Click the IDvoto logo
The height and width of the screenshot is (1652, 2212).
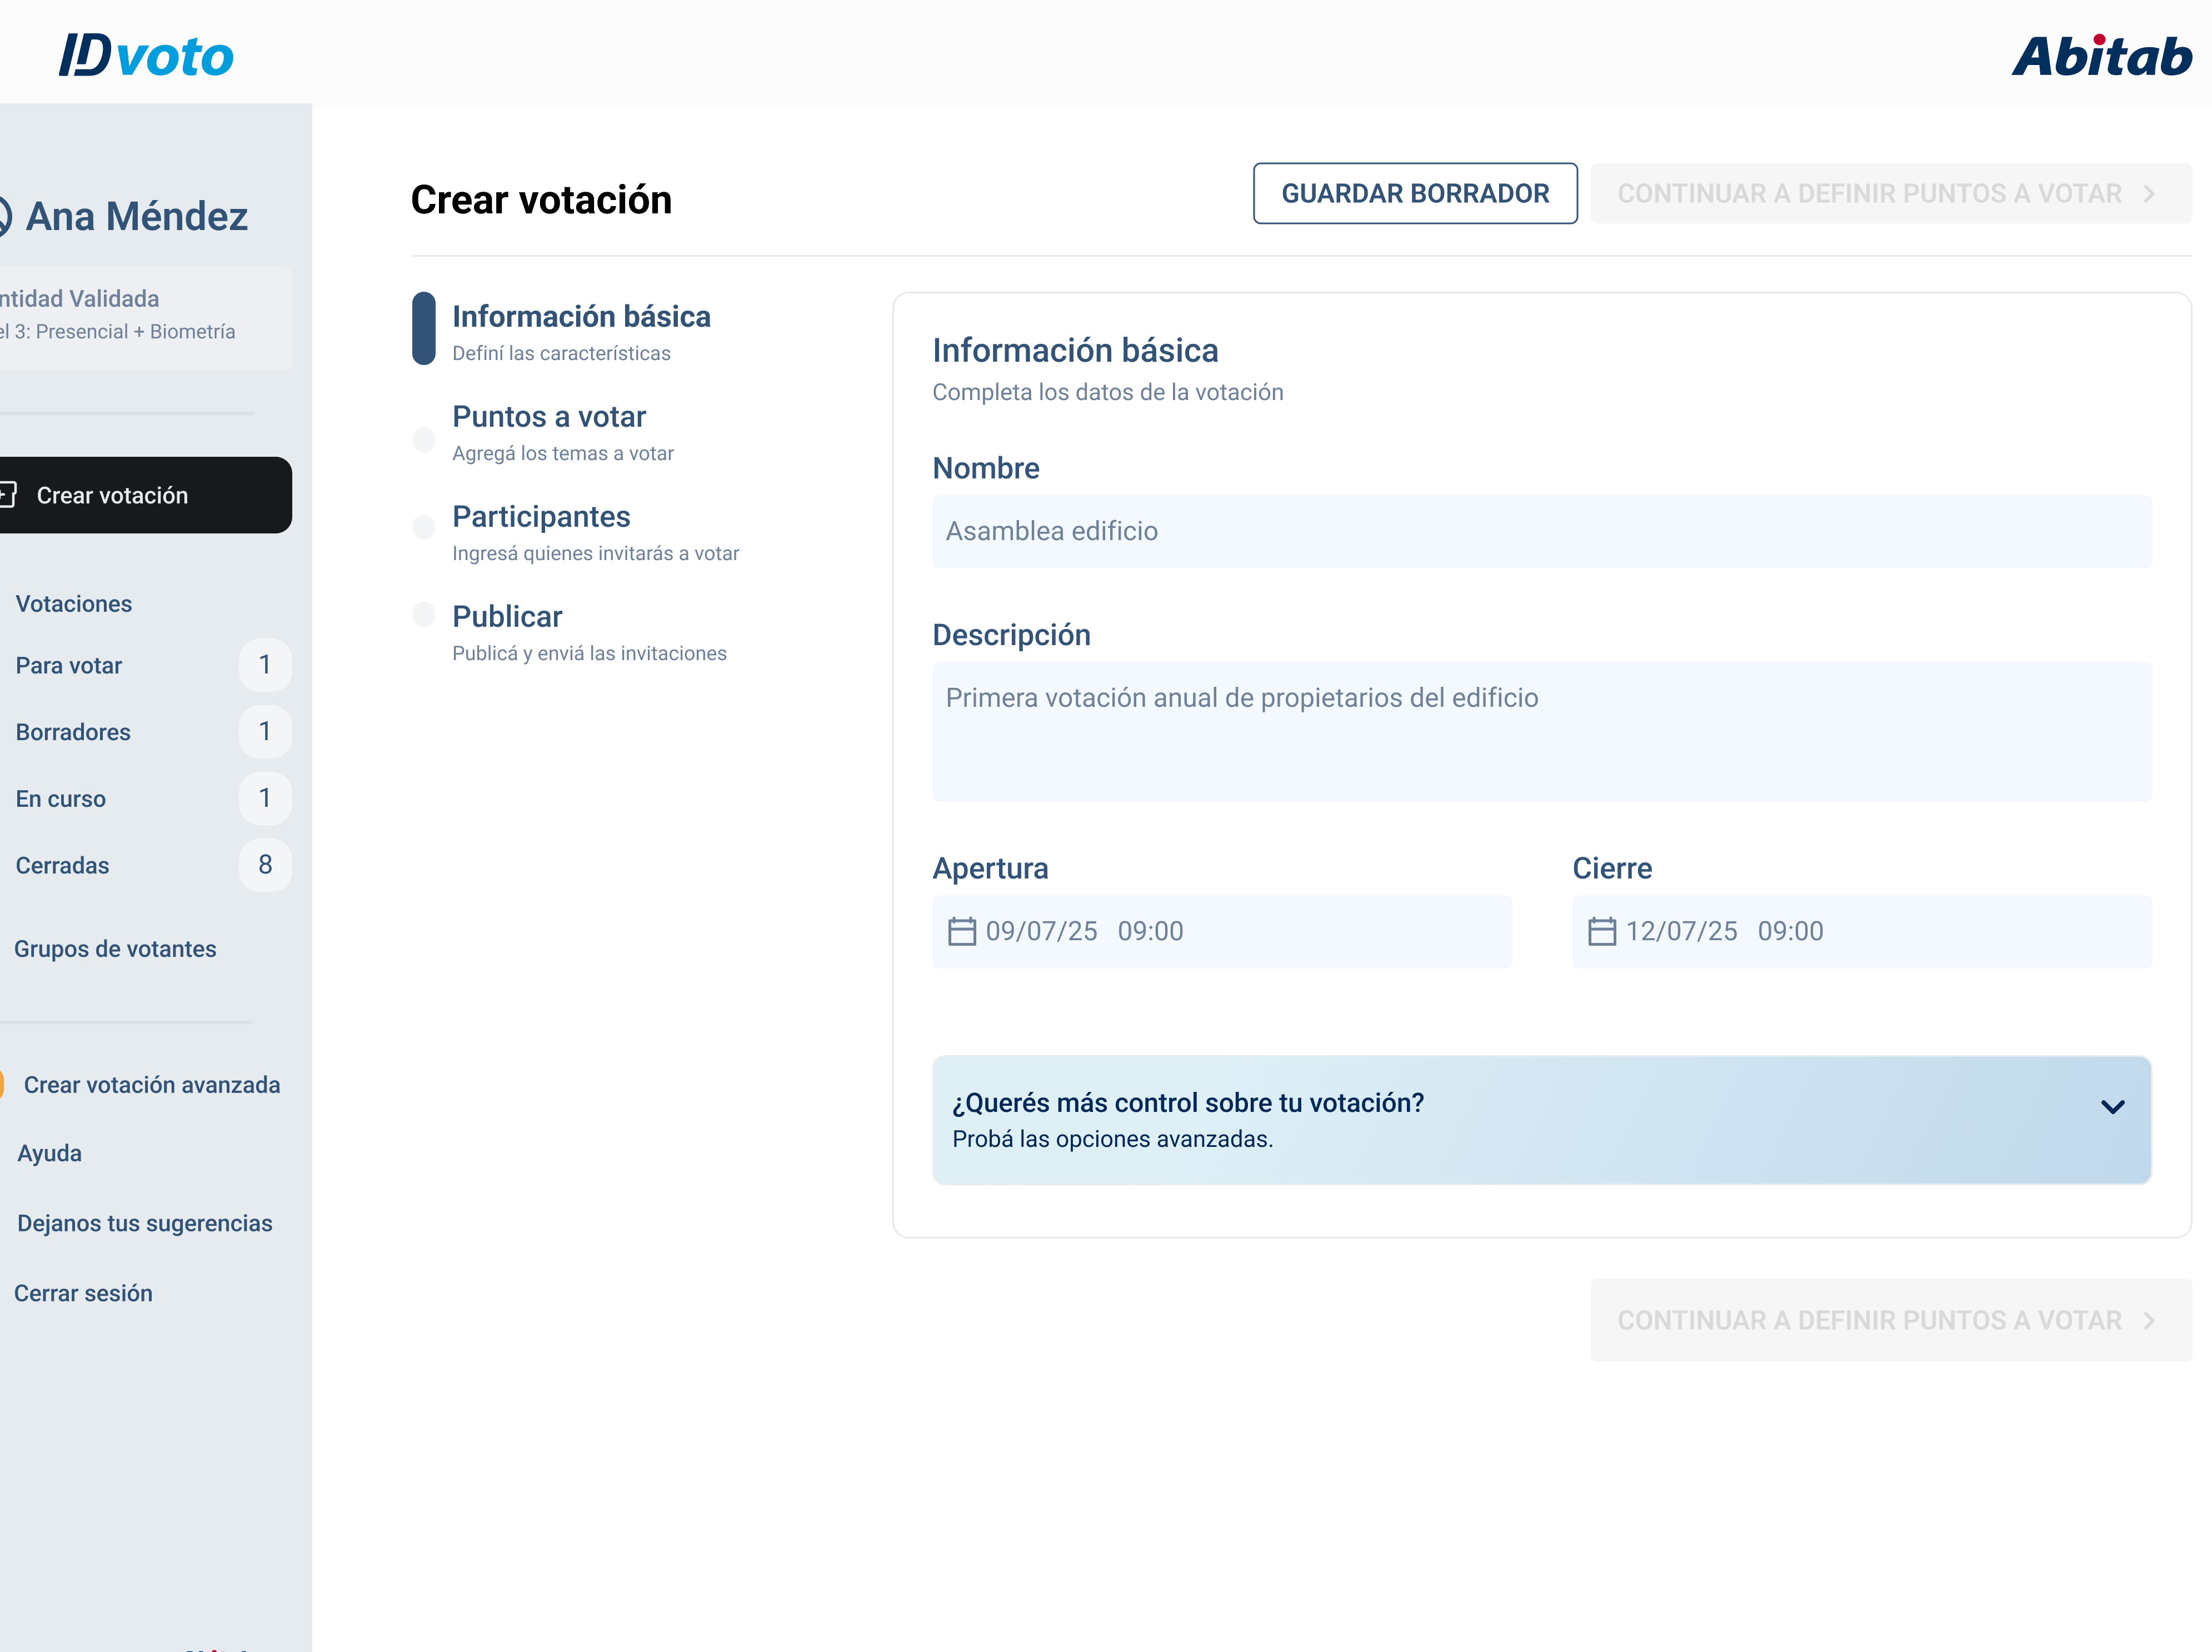click(146, 55)
